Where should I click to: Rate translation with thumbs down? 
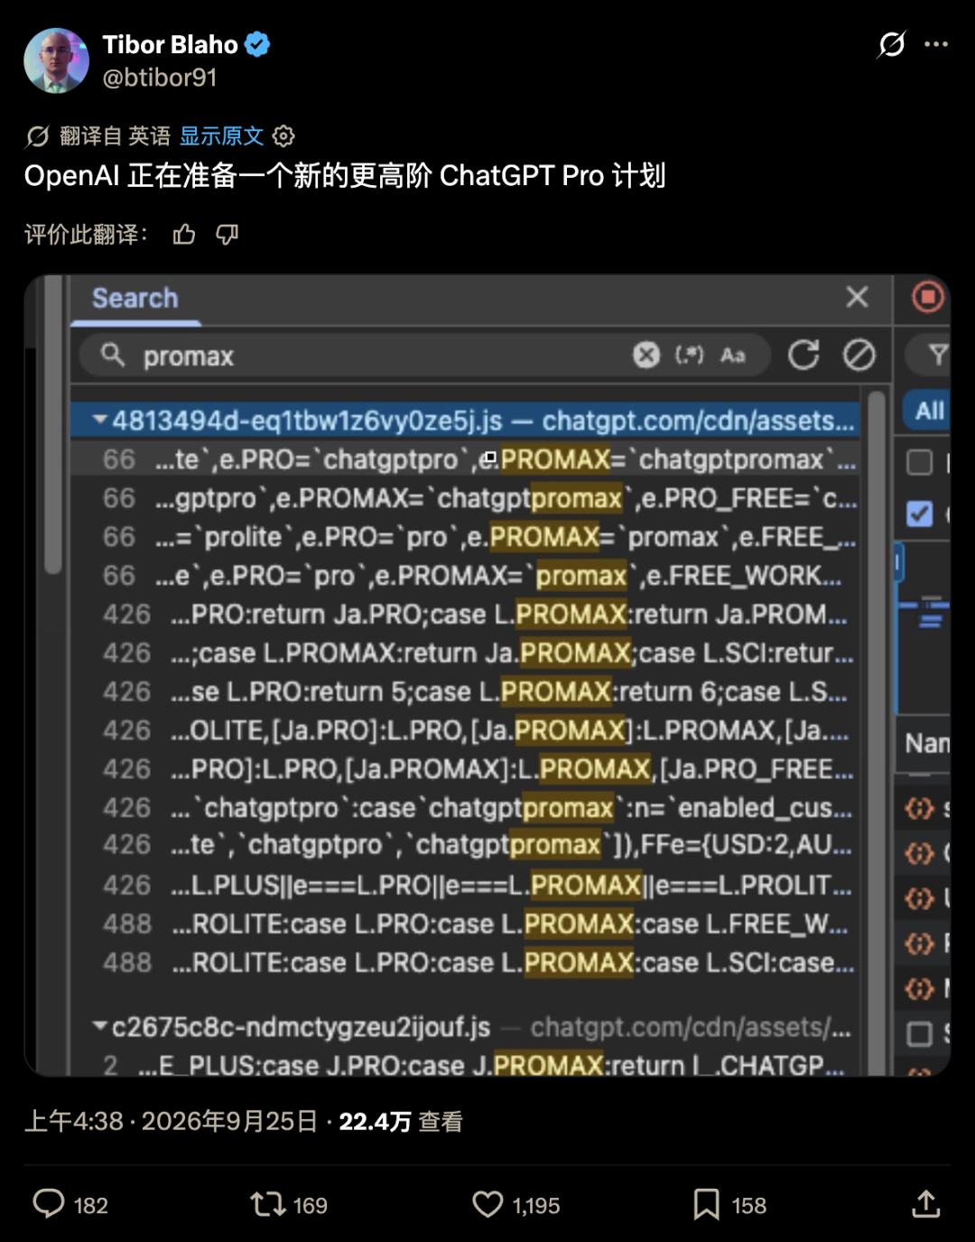[x=227, y=235]
